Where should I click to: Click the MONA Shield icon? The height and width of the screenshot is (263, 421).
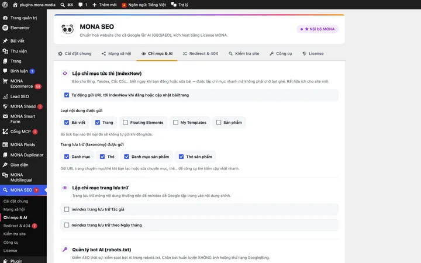click(x=5, y=106)
